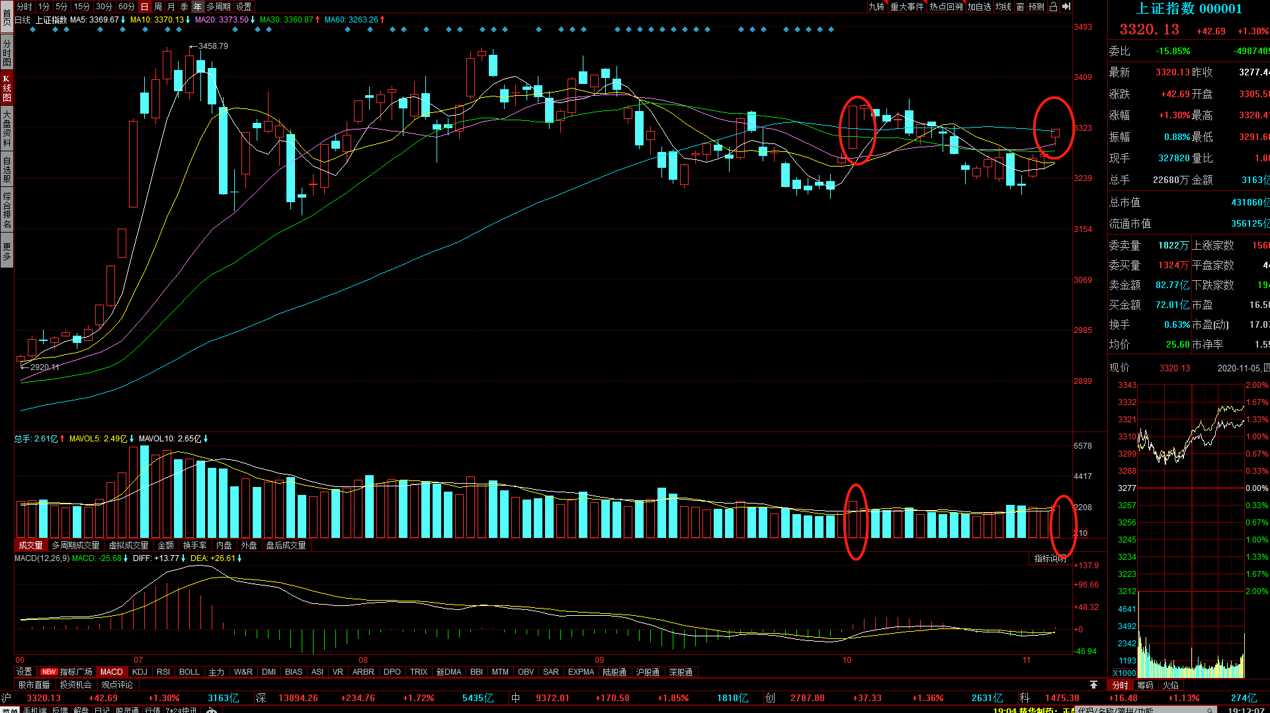Open 自选股 in left sidebar

(7, 169)
